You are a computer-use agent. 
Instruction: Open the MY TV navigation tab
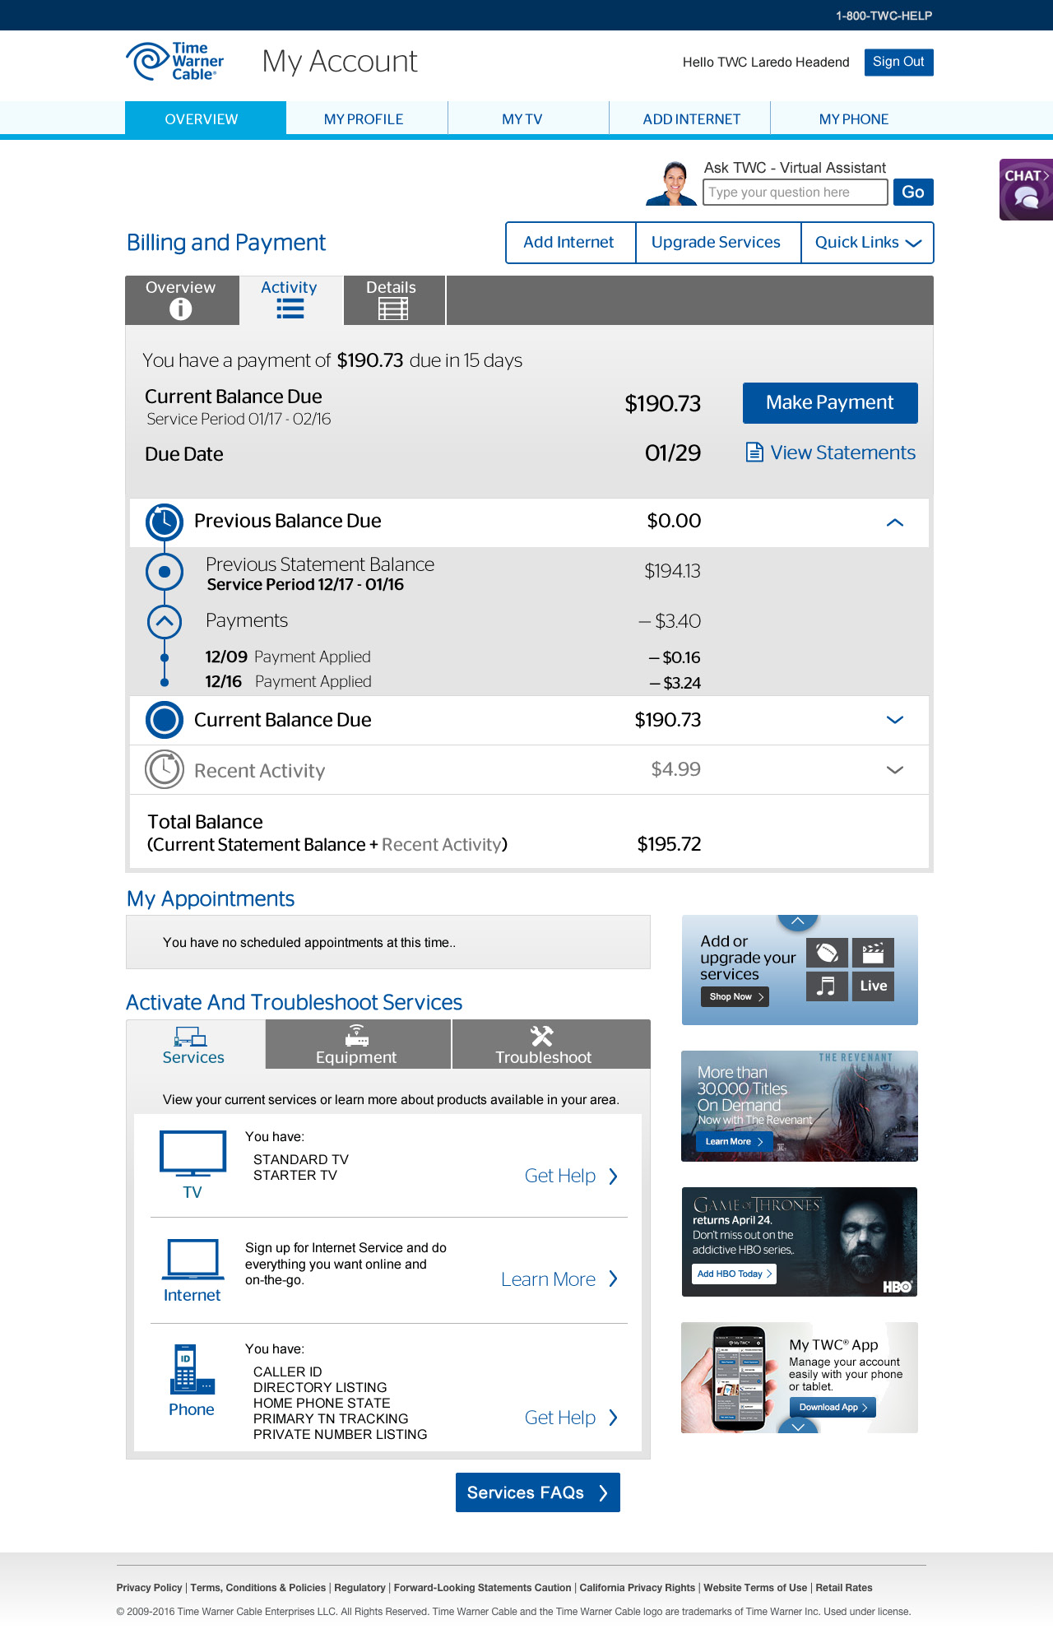tap(528, 119)
